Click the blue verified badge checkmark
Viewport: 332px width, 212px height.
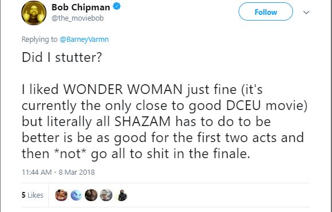click(116, 6)
